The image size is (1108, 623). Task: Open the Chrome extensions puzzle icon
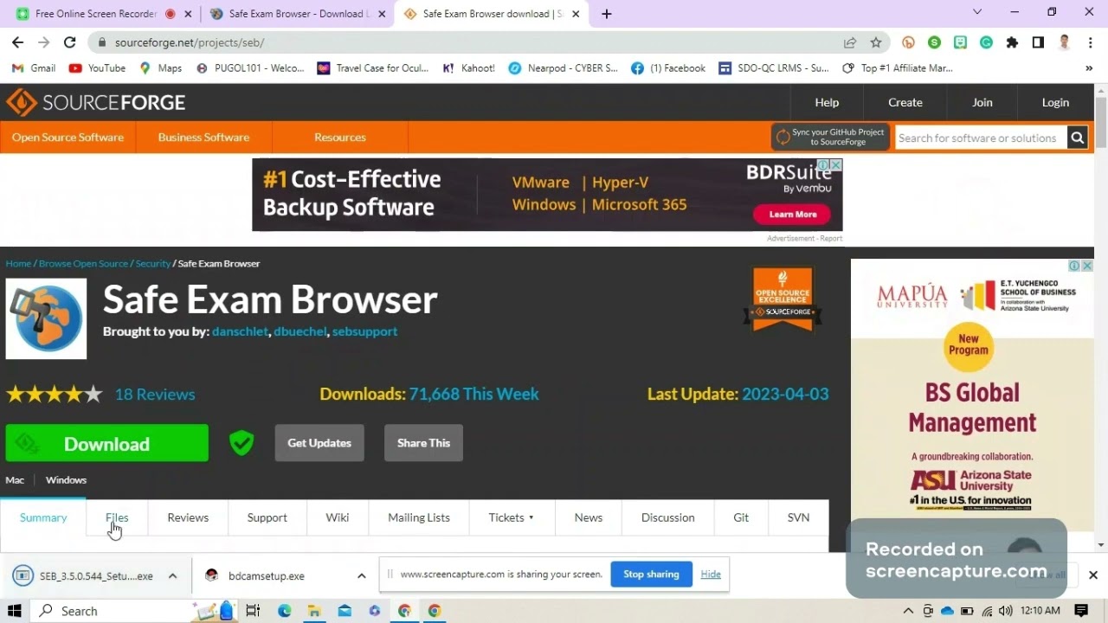(1012, 42)
